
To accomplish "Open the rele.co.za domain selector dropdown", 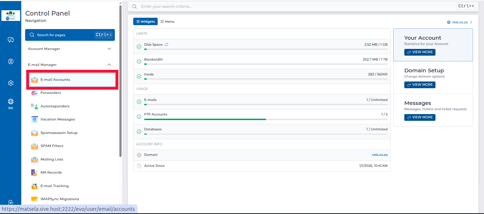I will click(460, 22).
